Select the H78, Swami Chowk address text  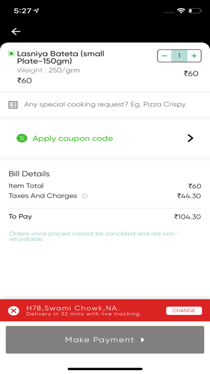point(73,308)
